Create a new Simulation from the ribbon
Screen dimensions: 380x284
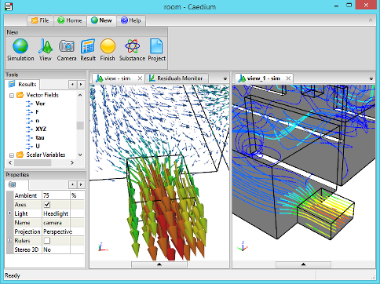(20, 49)
